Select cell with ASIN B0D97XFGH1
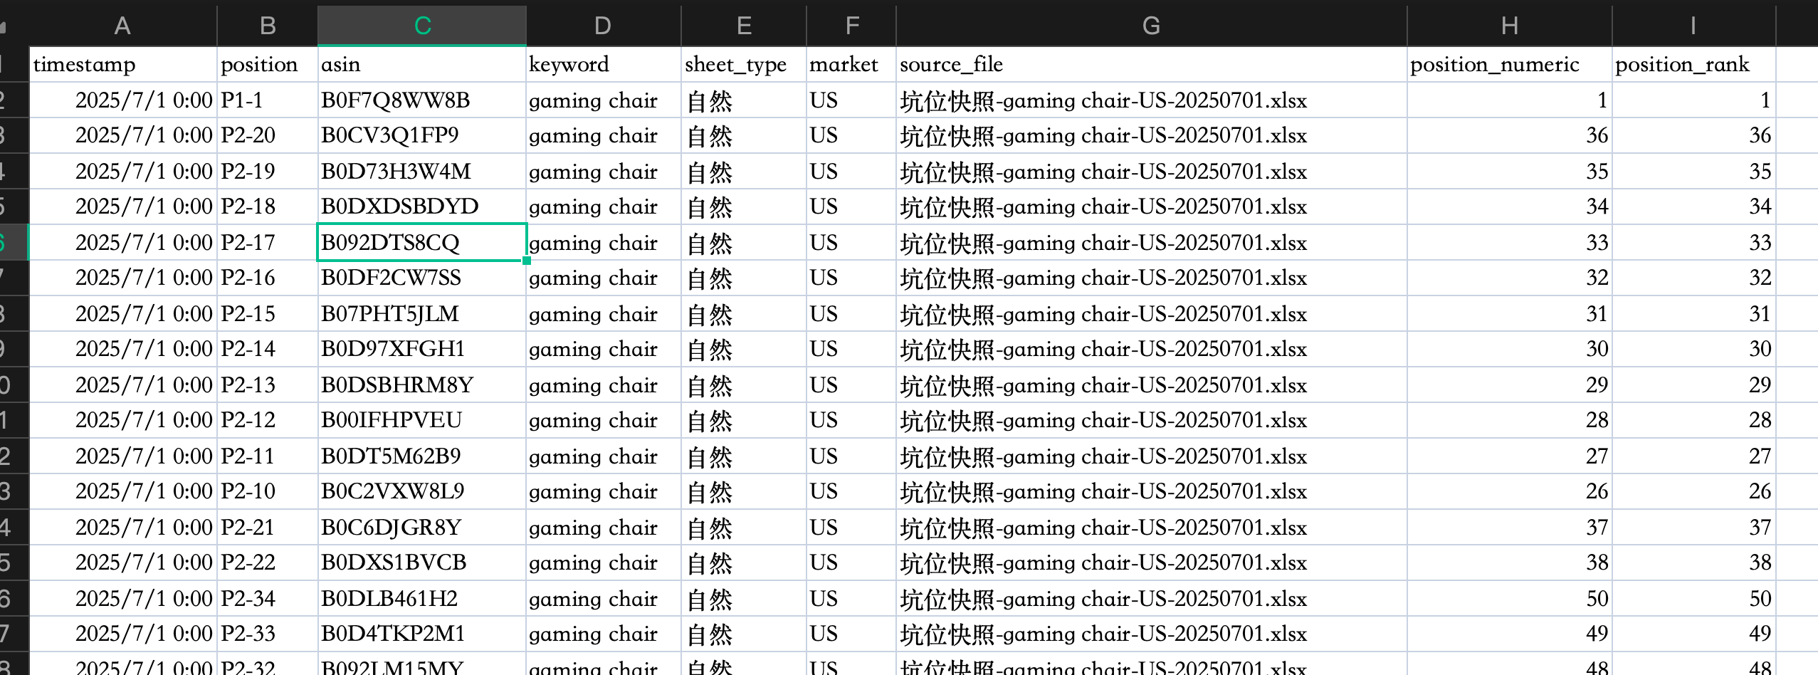 click(x=422, y=349)
